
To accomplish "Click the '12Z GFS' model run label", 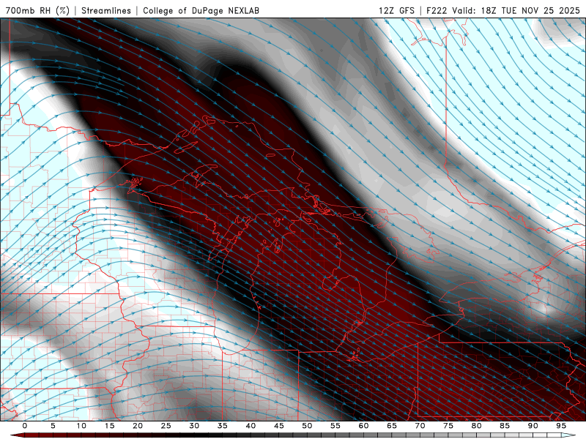I will [x=396, y=10].
